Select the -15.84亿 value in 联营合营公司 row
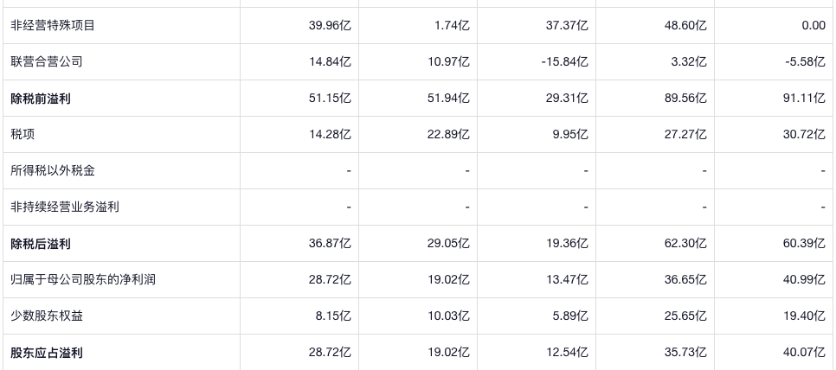The height and width of the screenshot is (370, 836). (564, 62)
